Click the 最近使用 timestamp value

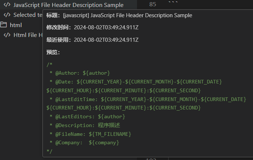point(106,40)
